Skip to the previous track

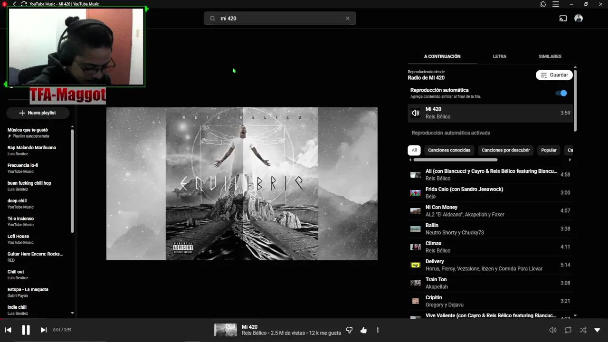[8, 330]
